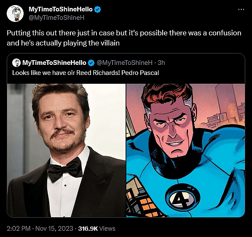Open the three-dot more options menu
This screenshot has height=237, width=252.
pos(241,10)
